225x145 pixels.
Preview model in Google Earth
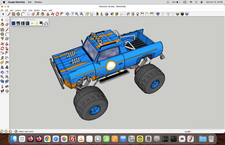(x=107, y=14)
